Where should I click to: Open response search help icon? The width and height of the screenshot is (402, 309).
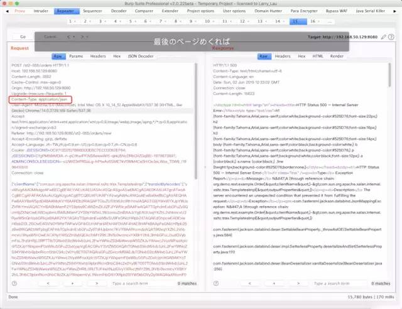216,283
